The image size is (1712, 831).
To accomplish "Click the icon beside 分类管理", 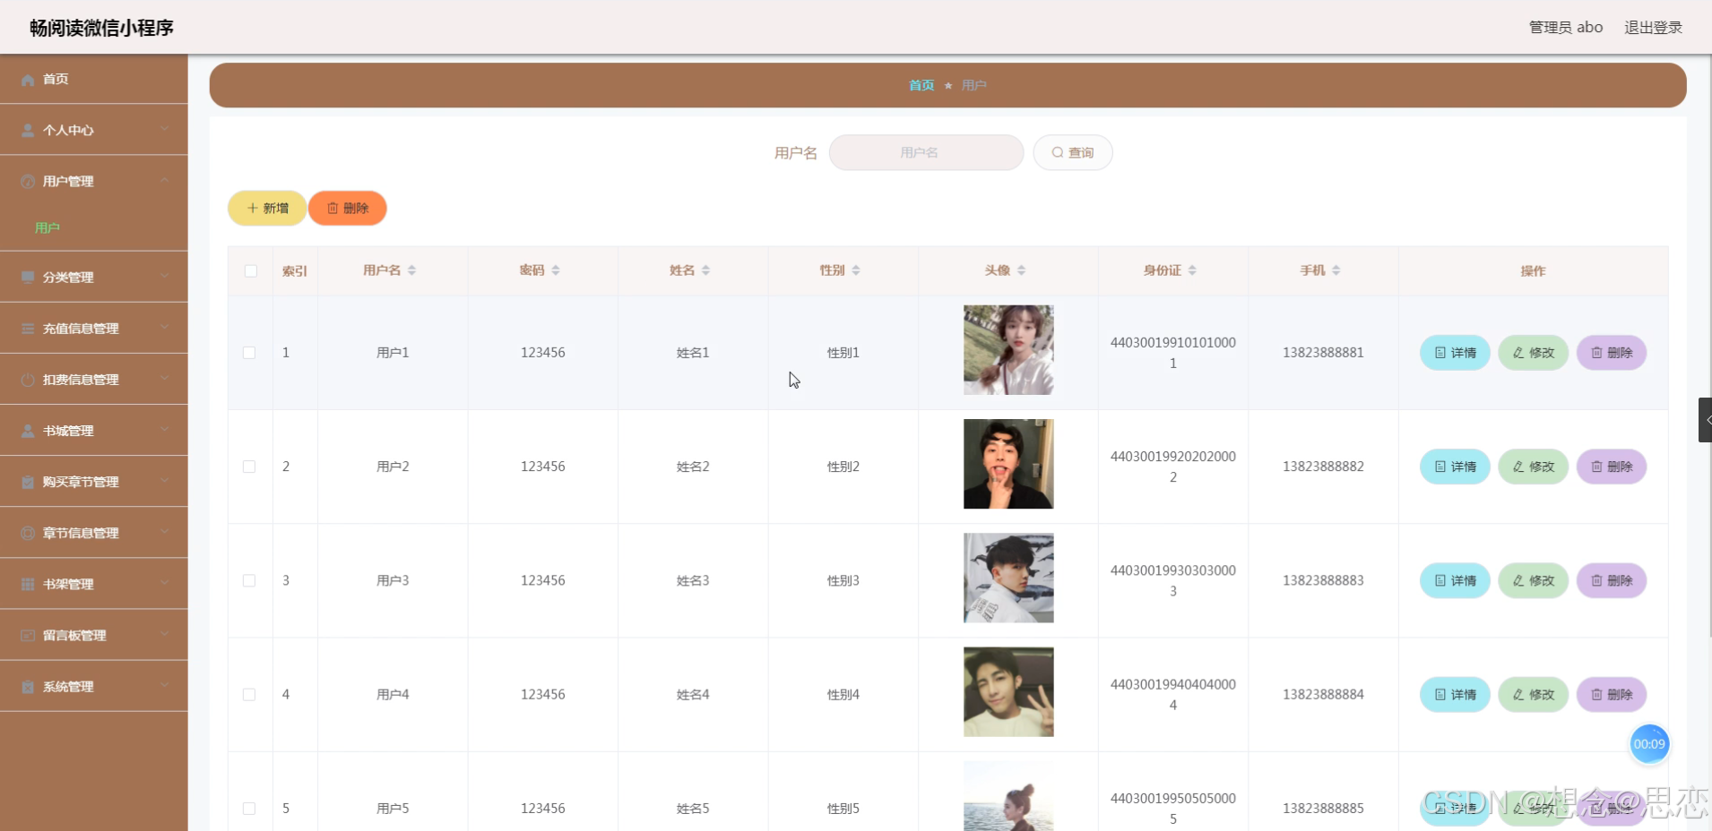I will click(28, 278).
